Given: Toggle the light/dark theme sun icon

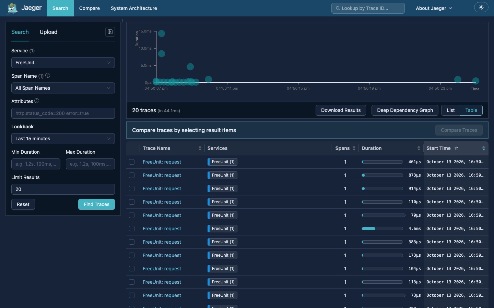Looking at the screenshot, I should click(481, 8).
